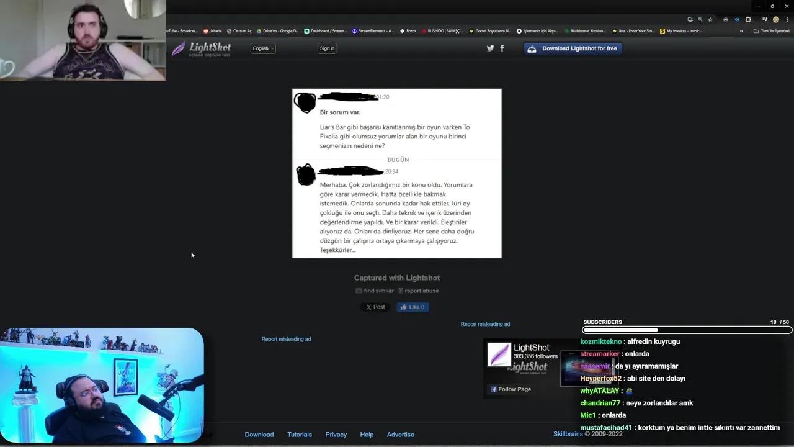Click the zoom magnifier icon in address bar
794x447 pixels.
coord(700,20)
